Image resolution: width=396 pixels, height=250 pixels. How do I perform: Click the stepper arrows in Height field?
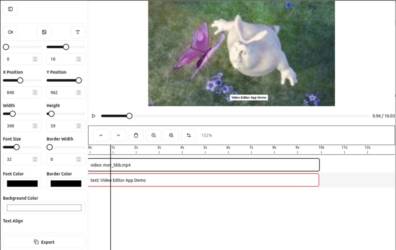click(79, 126)
